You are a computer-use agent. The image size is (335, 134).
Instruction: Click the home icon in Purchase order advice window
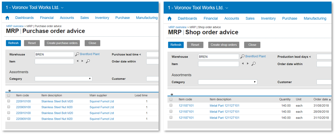coord(7,18)
